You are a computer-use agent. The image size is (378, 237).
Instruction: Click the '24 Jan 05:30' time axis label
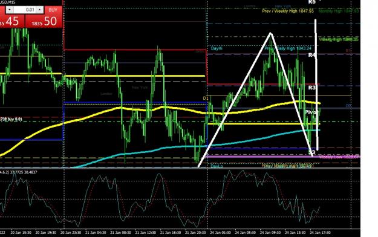[245, 233]
